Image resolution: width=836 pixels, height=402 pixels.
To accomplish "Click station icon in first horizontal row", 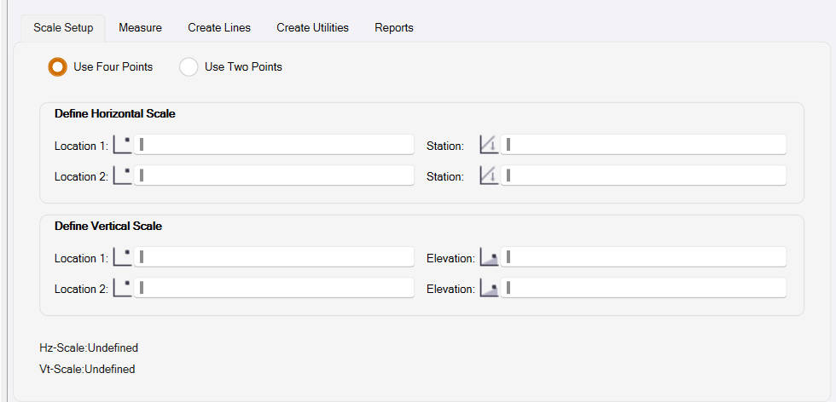I will (x=488, y=145).
